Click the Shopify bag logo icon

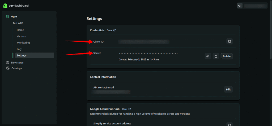click(x=5, y=6)
